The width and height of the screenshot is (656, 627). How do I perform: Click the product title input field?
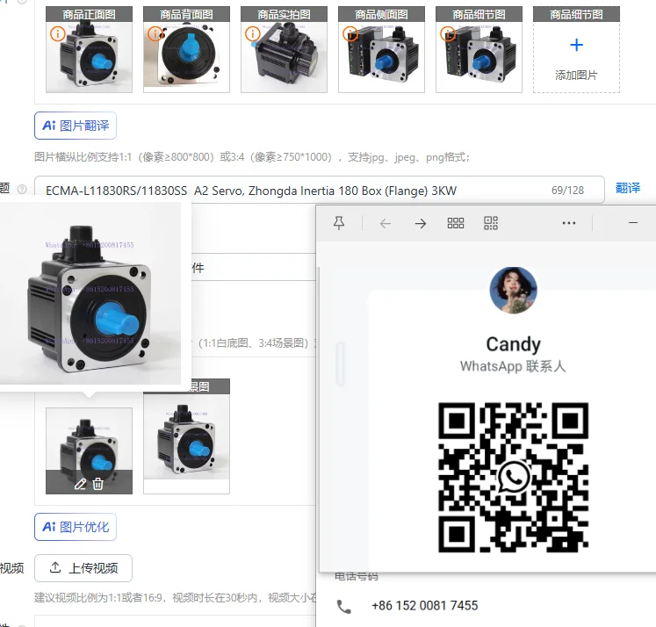[x=319, y=191]
